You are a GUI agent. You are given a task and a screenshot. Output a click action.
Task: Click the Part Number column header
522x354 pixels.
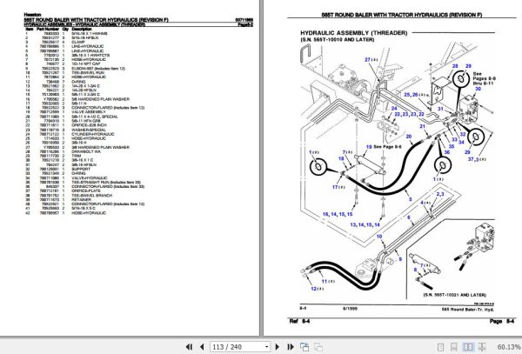pyautogui.click(x=48, y=30)
